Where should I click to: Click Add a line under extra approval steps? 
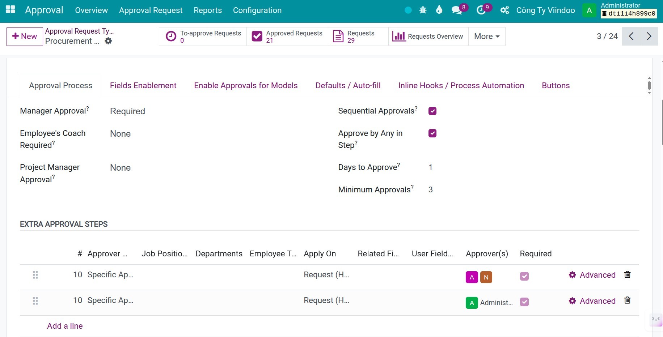click(64, 325)
